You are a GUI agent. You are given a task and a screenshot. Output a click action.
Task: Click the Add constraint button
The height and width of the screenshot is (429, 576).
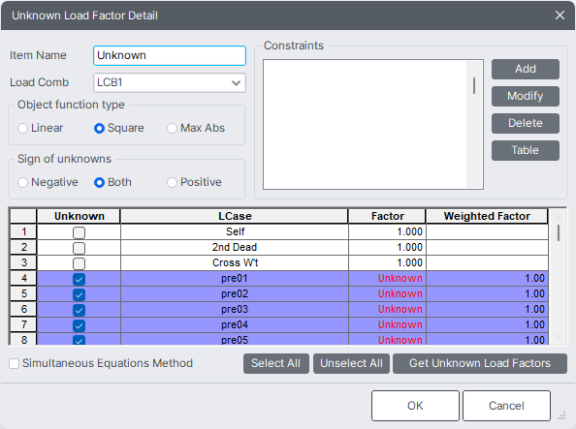pyautogui.click(x=526, y=69)
